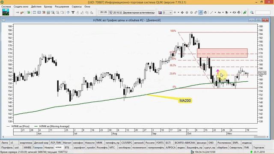The image size is (274, 154).
Task: Click the arrow marker drawing tool
Action: (227, 12)
